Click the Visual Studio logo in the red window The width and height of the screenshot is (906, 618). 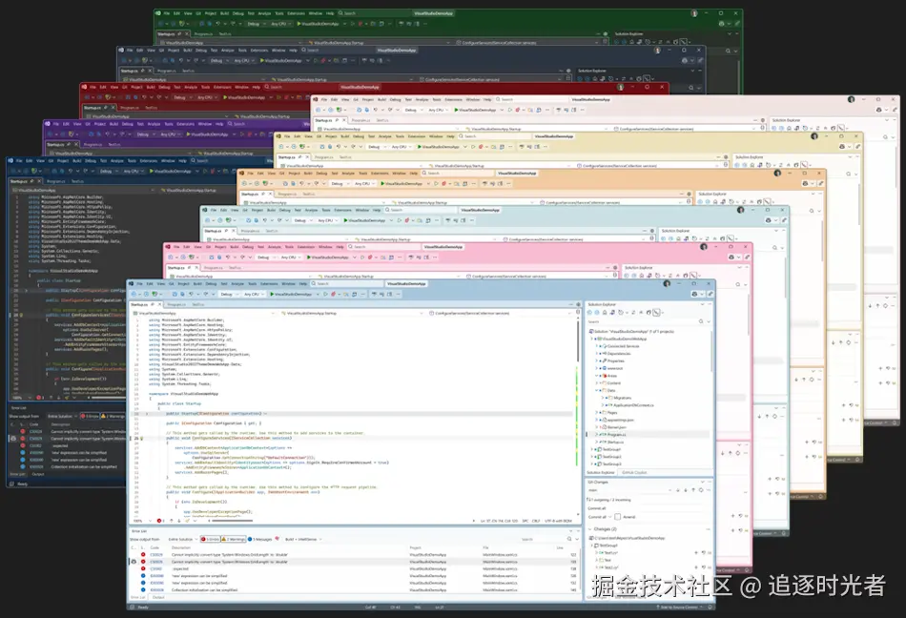[x=84, y=87]
